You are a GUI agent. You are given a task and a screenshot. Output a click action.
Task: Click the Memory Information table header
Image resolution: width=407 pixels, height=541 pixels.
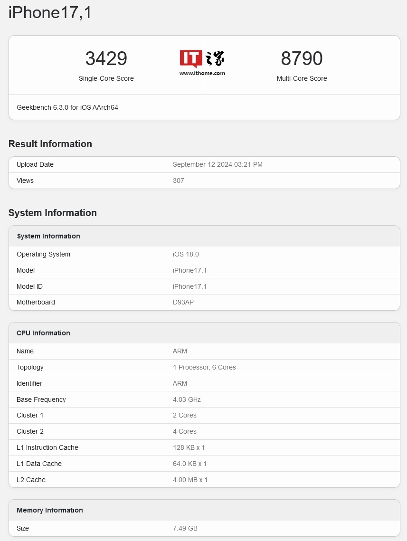click(50, 510)
